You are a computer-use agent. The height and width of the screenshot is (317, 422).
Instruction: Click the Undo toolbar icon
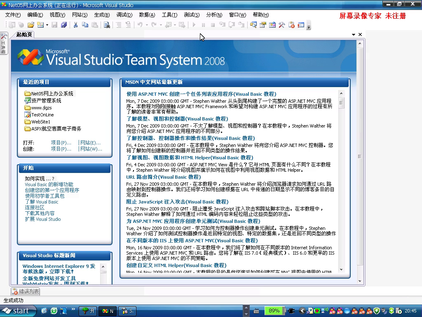coord(140,25)
